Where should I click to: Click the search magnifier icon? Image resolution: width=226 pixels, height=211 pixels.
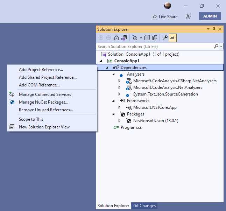(x=216, y=47)
